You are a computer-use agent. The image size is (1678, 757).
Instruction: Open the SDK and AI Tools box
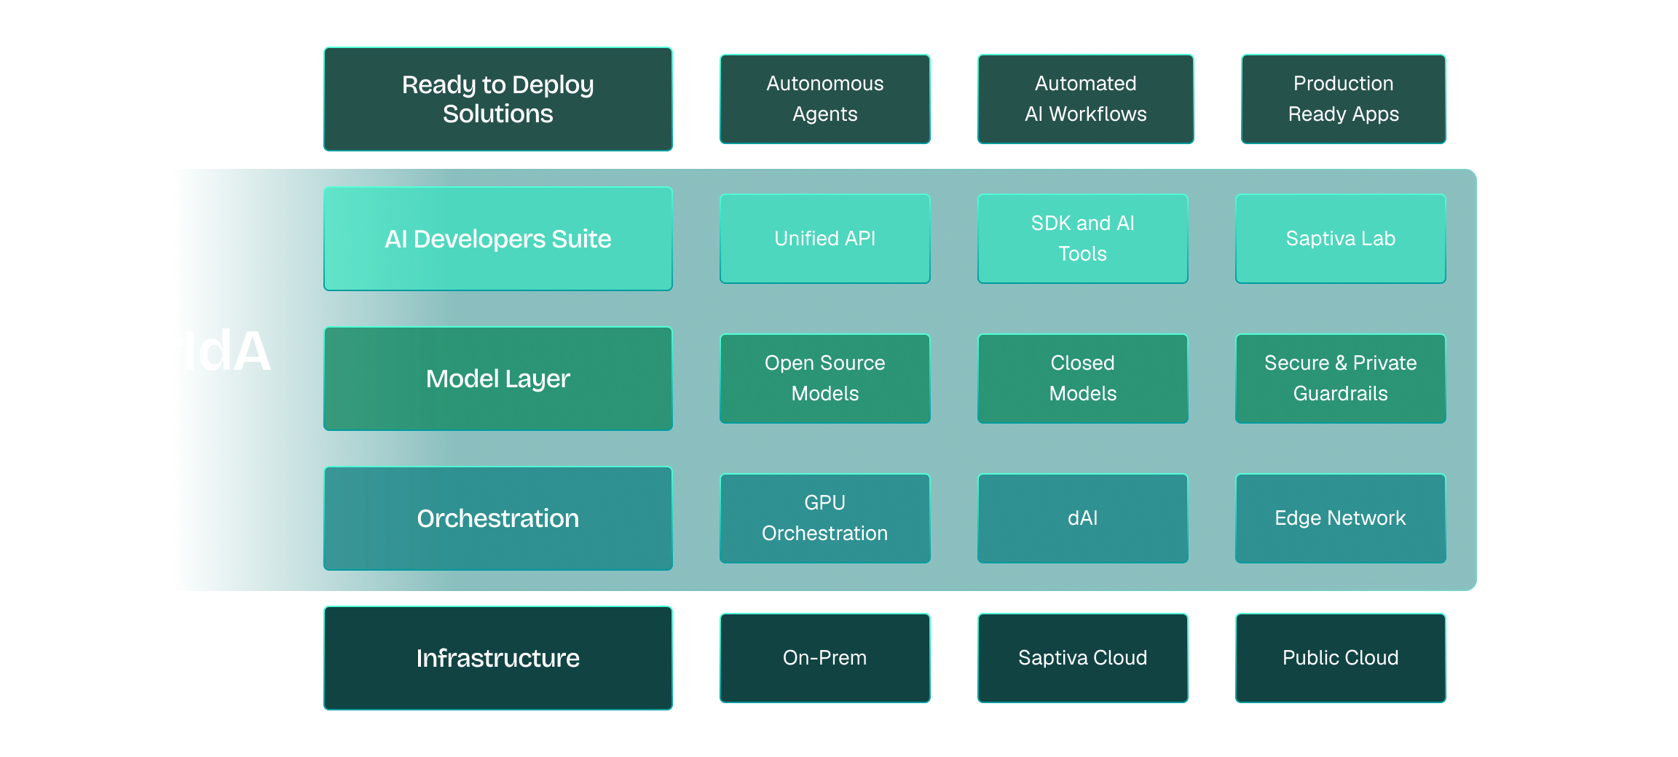(1083, 239)
